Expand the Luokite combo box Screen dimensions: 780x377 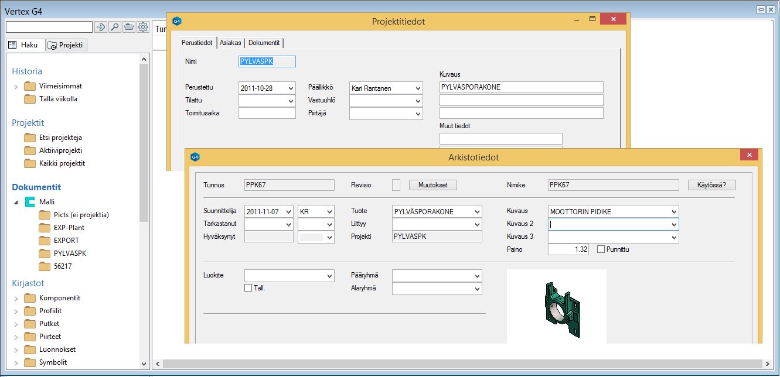pyautogui.click(x=328, y=276)
